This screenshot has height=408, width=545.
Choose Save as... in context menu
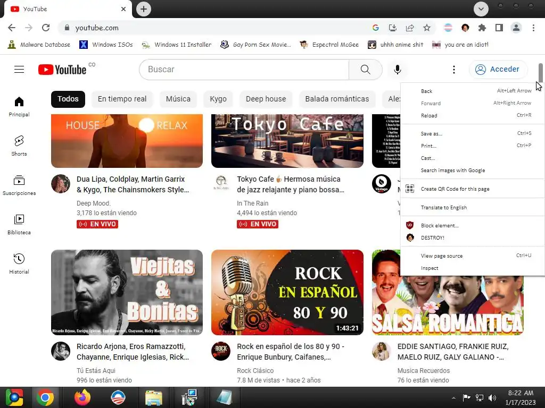point(473,133)
